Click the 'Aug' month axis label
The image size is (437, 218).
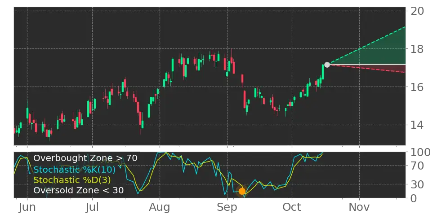click(x=160, y=207)
